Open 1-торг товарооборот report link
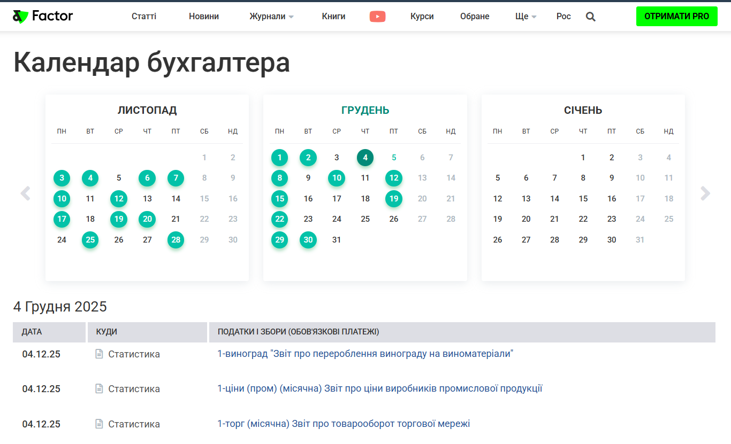The width and height of the screenshot is (731, 444). click(343, 424)
